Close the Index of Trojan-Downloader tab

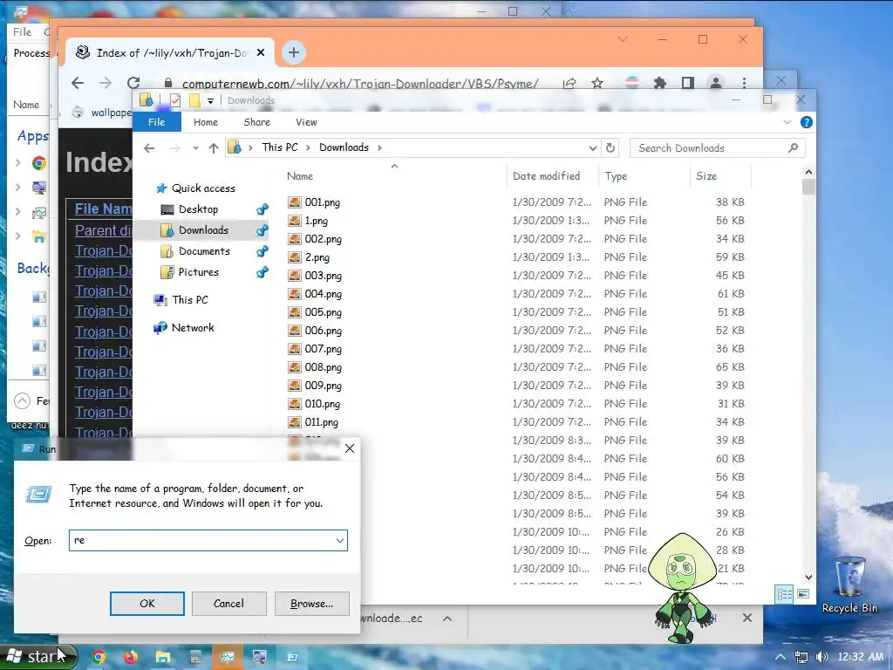(x=261, y=52)
